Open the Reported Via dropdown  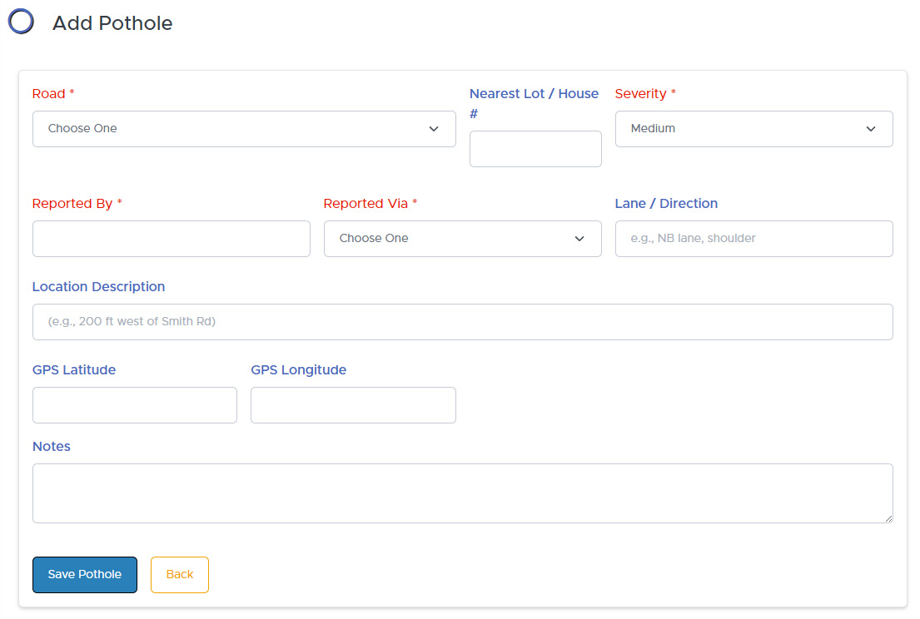click(462, 239)
